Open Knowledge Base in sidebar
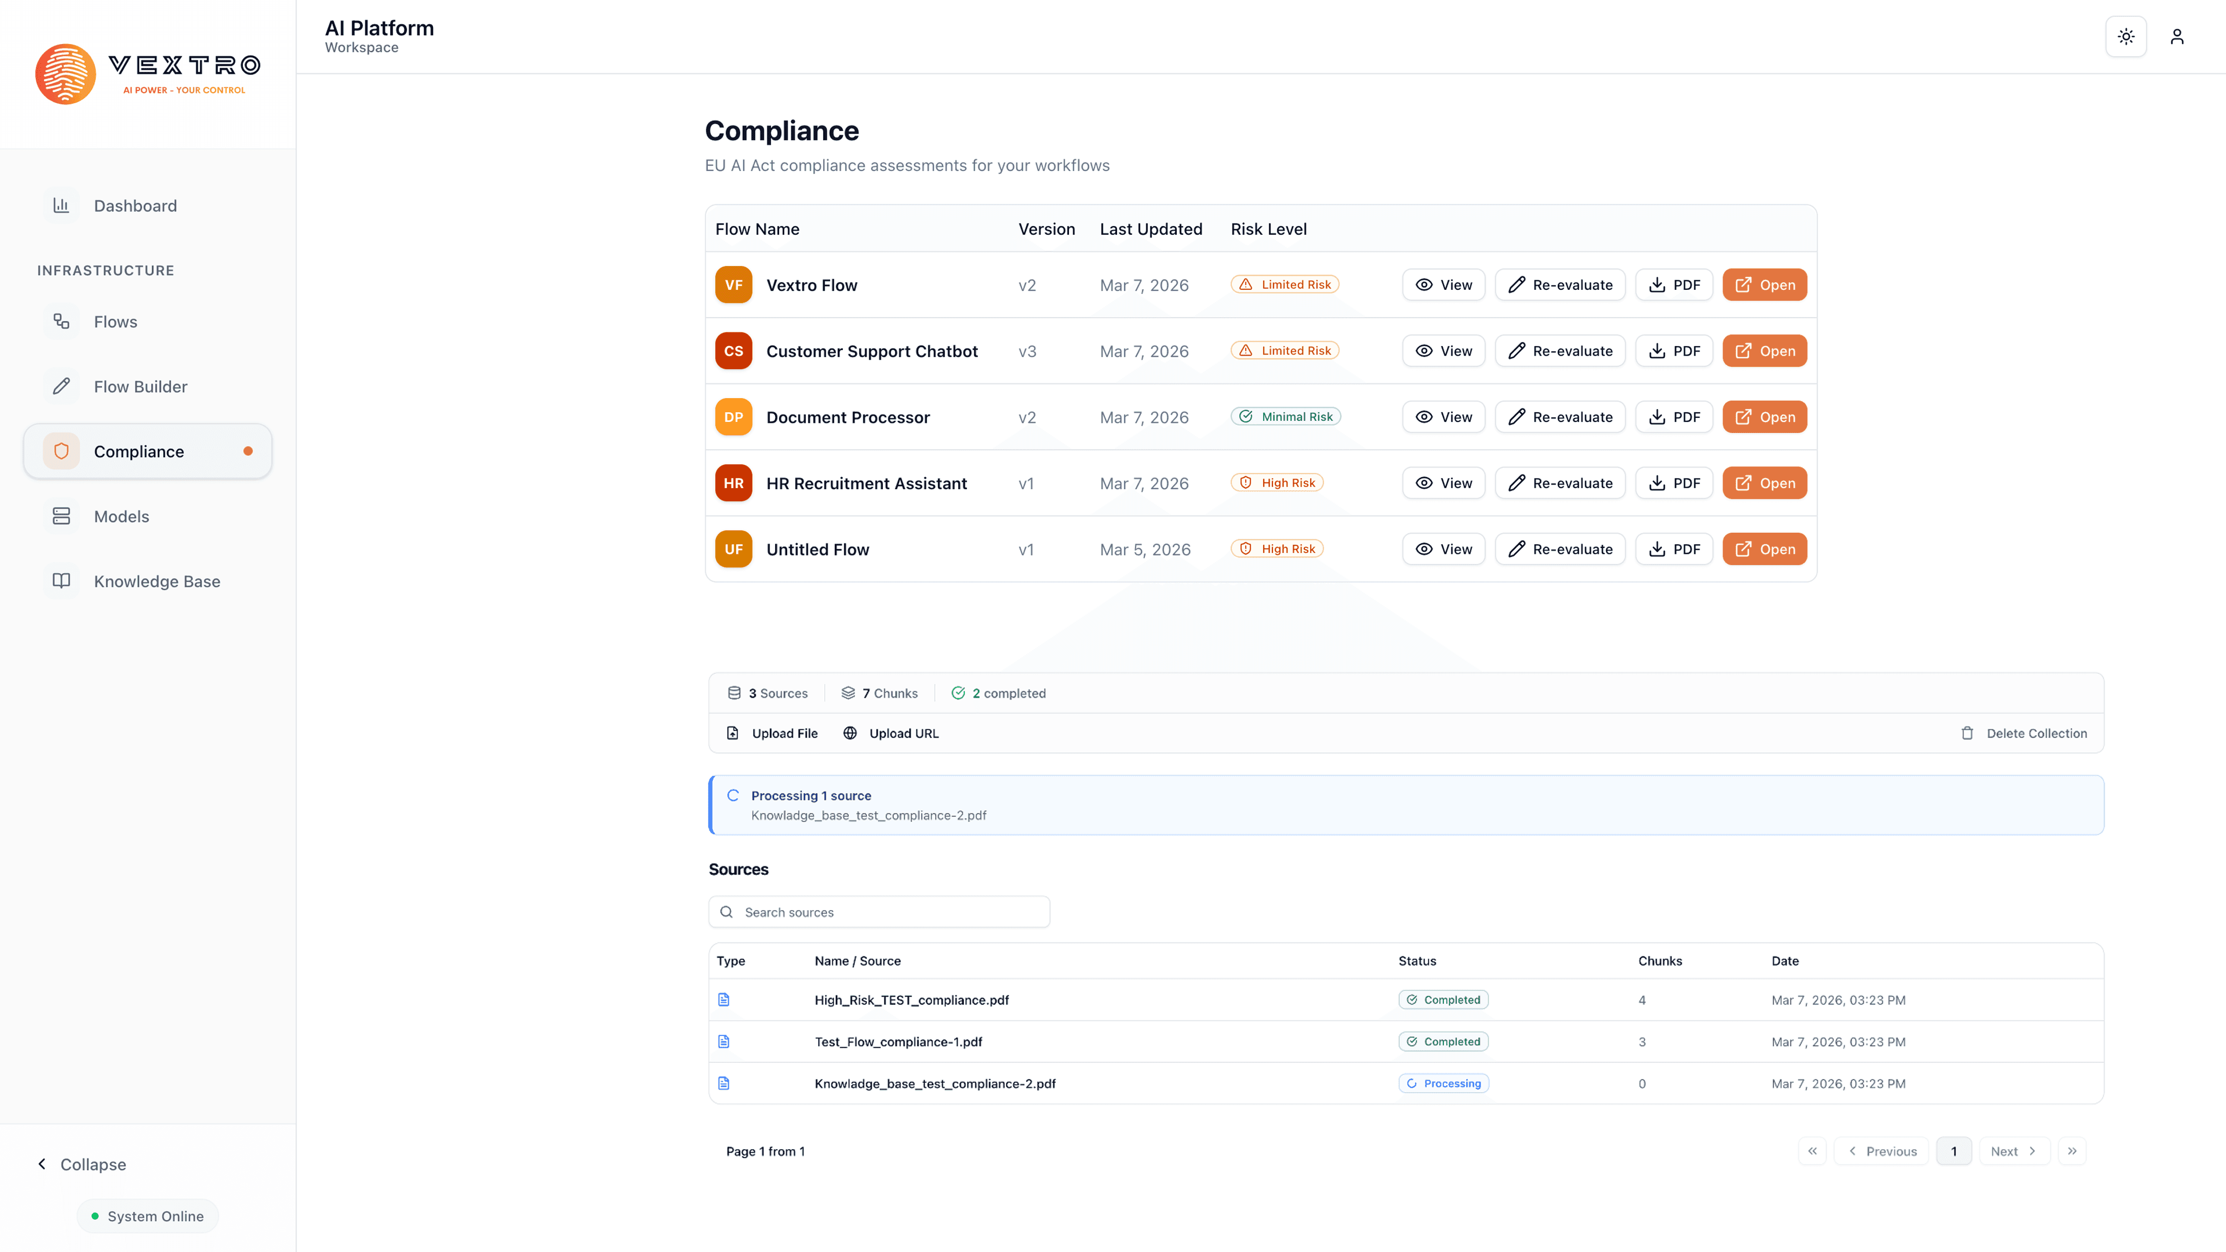This screenshot has height=1252, width=2226. (156, 582)
